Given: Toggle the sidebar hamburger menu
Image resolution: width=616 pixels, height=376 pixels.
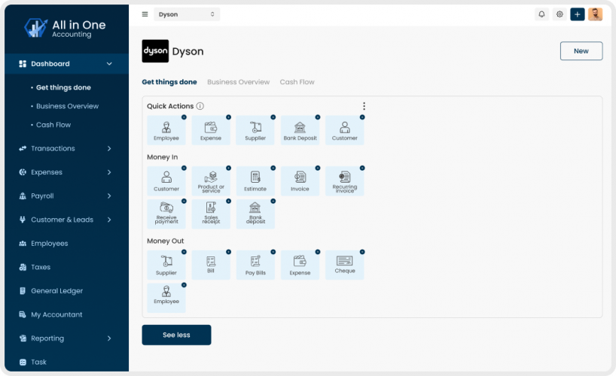Looking at the screenshot, I should coord(145,14).
